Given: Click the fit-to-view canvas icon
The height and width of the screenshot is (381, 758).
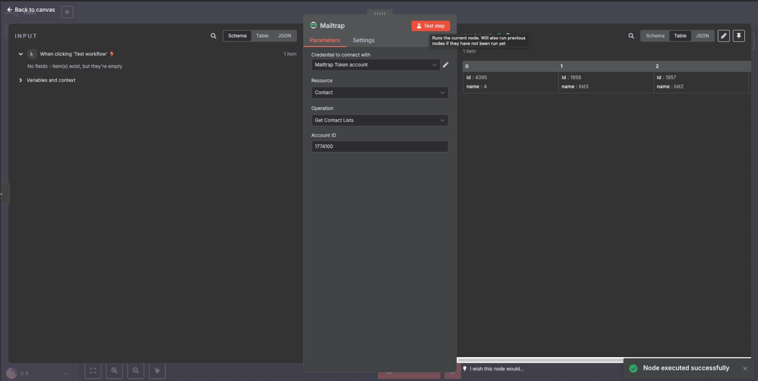Looking at the screenshot, I should coord(93,371).
